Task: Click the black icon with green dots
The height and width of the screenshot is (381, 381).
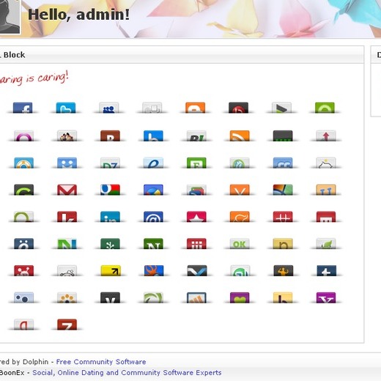Action: (283, 136)
